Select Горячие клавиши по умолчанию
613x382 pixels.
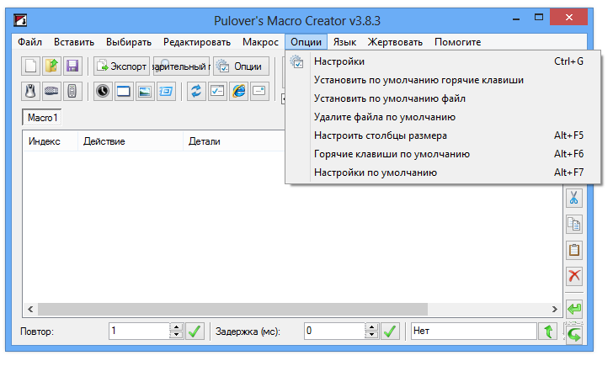[443, 154]
